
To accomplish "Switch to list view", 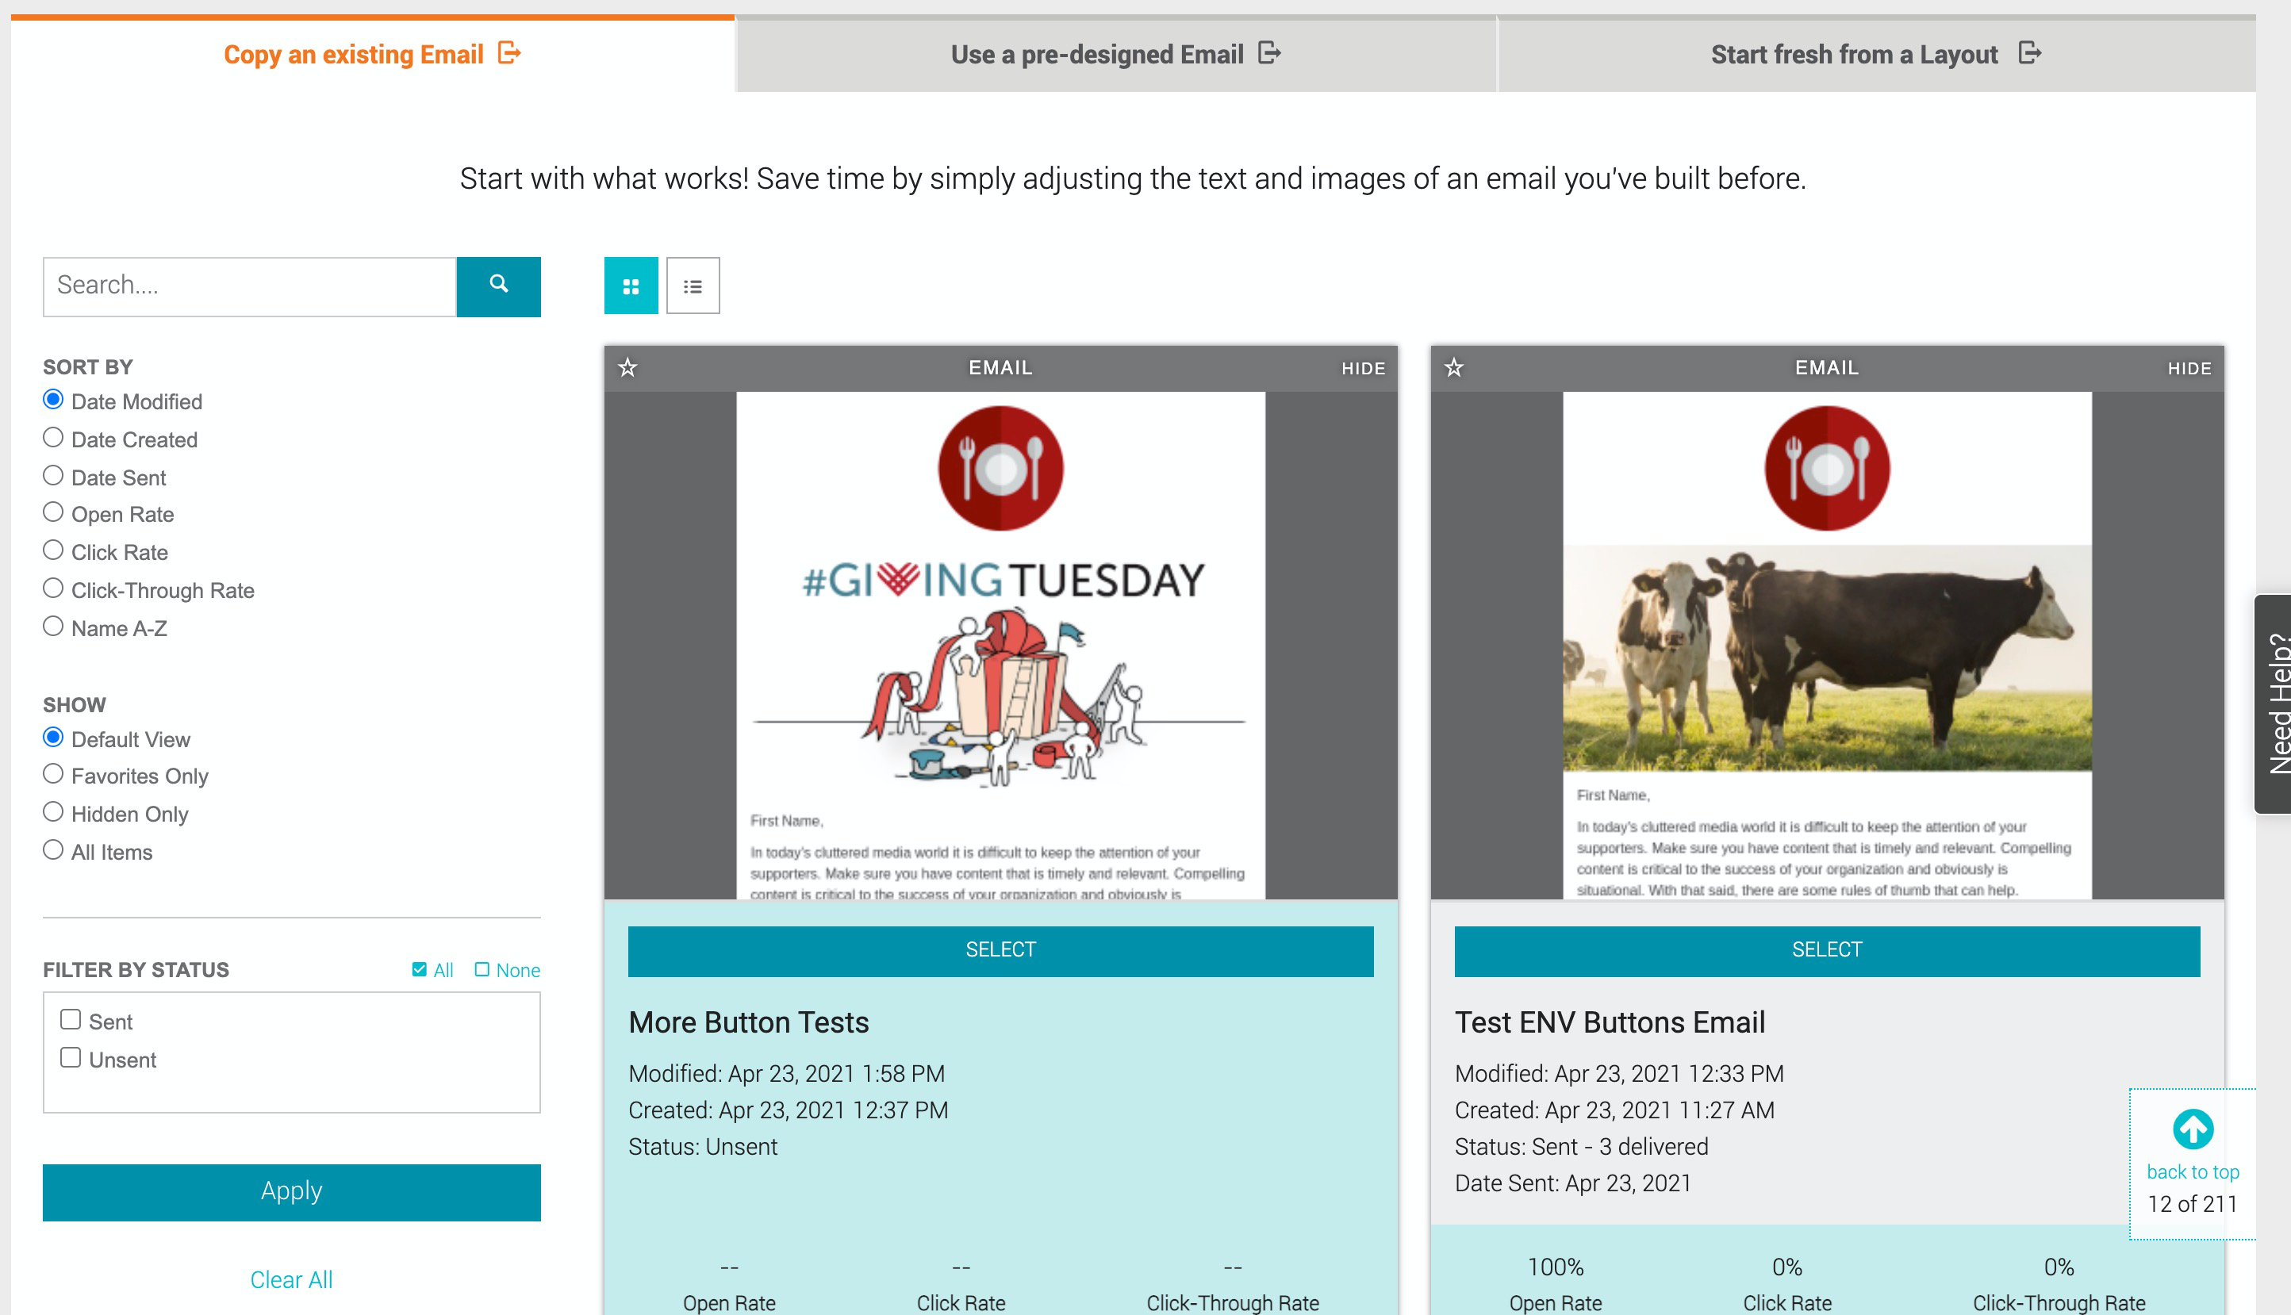I will [693, 286].
